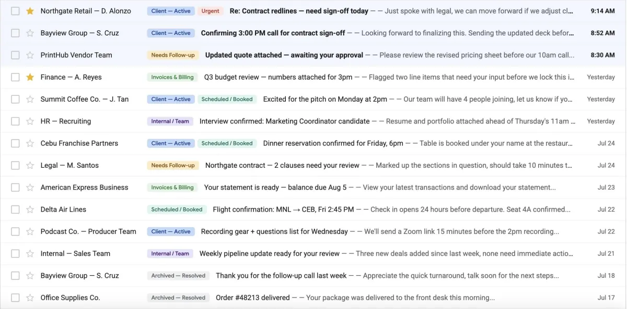Image resolution: width=627 pixels, height=309 pixels.
Task: Click Scheduled / Booked label on Delta email
Action: pyautogui.click(x=177, y=209)
